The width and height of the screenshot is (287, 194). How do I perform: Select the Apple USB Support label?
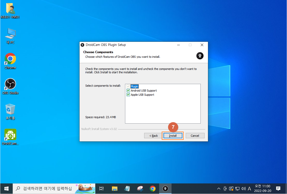(x=142, y=95)
